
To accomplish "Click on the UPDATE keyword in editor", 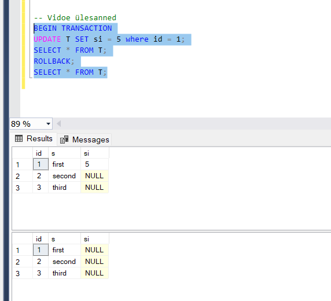I will (47, 39).
